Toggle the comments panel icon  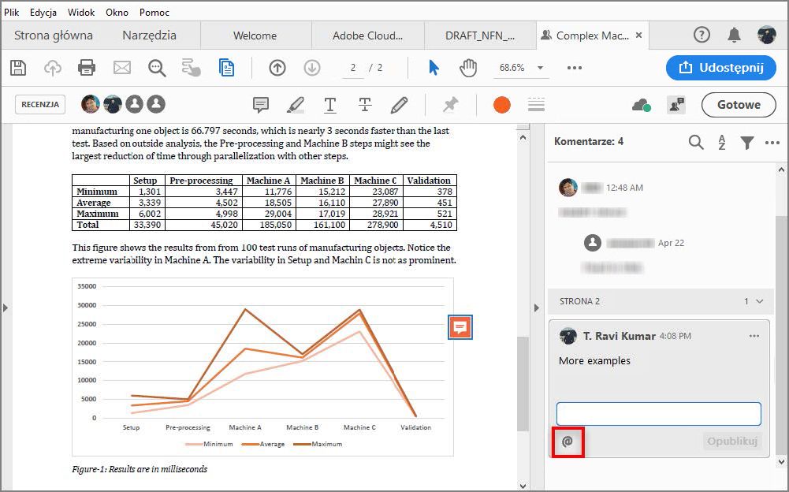[x=675, y=105]
